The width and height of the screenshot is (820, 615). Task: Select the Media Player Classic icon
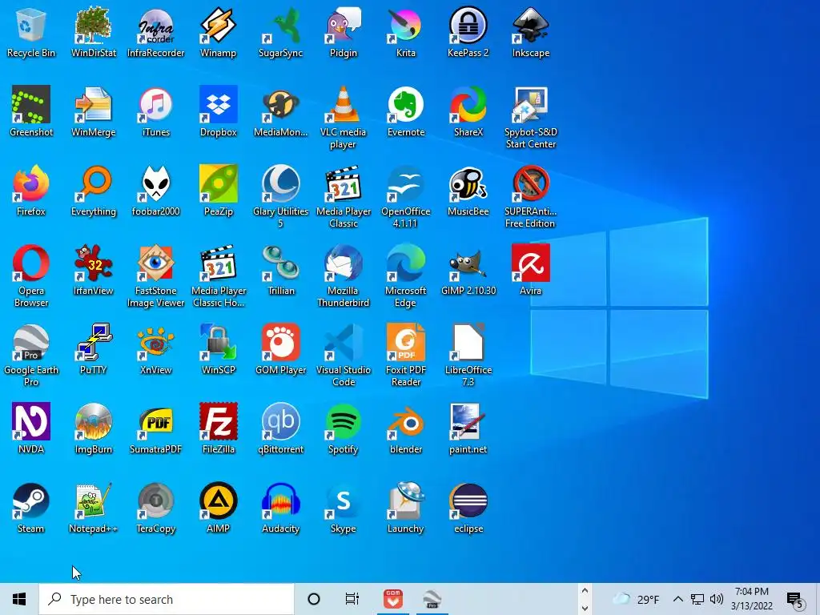coord(343,197)
